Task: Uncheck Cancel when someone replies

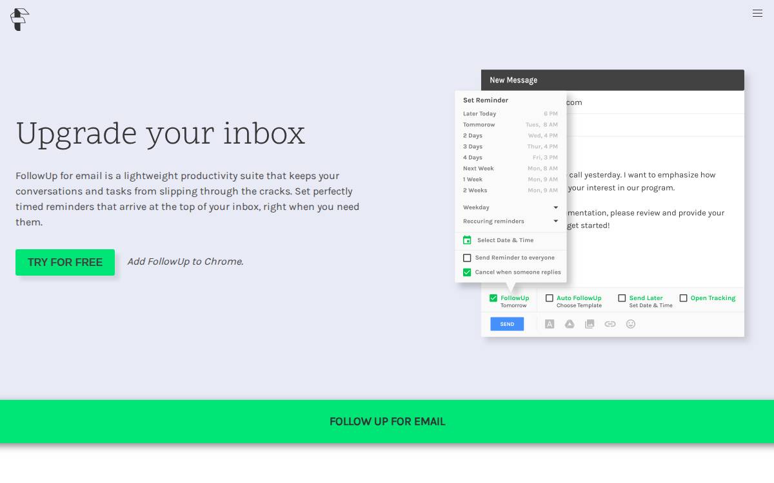Action: [x=467, y=272]
